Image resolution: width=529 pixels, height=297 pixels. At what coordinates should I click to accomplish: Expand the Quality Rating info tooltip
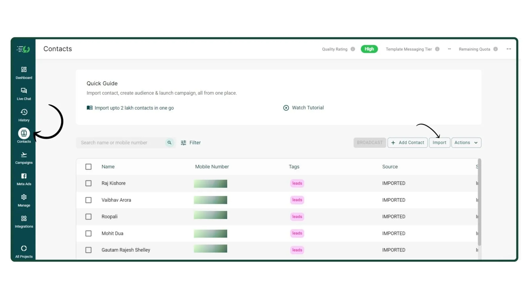tap(352, 49)
